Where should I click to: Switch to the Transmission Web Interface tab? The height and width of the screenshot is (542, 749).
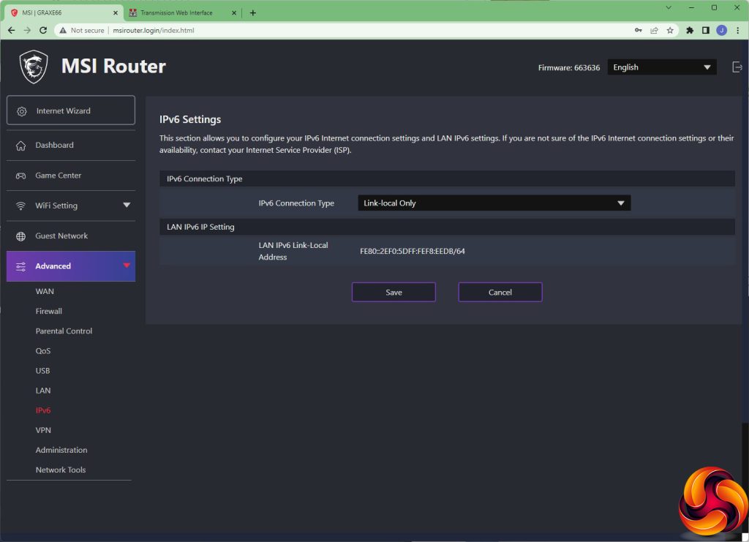(182, 13)
